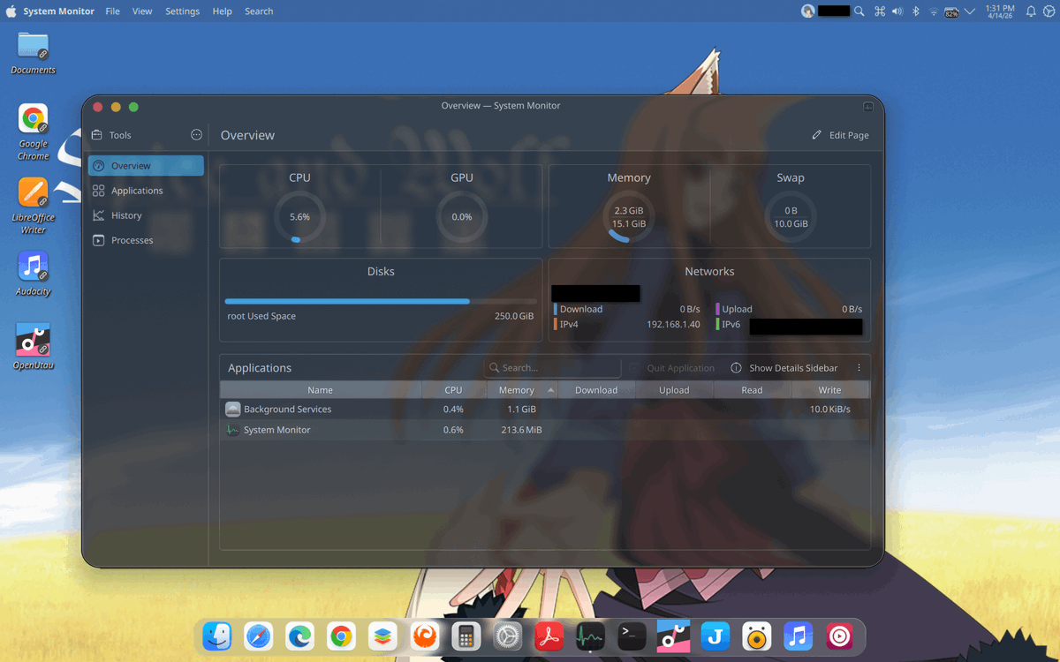Click the Wi-Fi icon in menu bar
The height and width of the screenshot is (662, 1060).
pos(934,11)
